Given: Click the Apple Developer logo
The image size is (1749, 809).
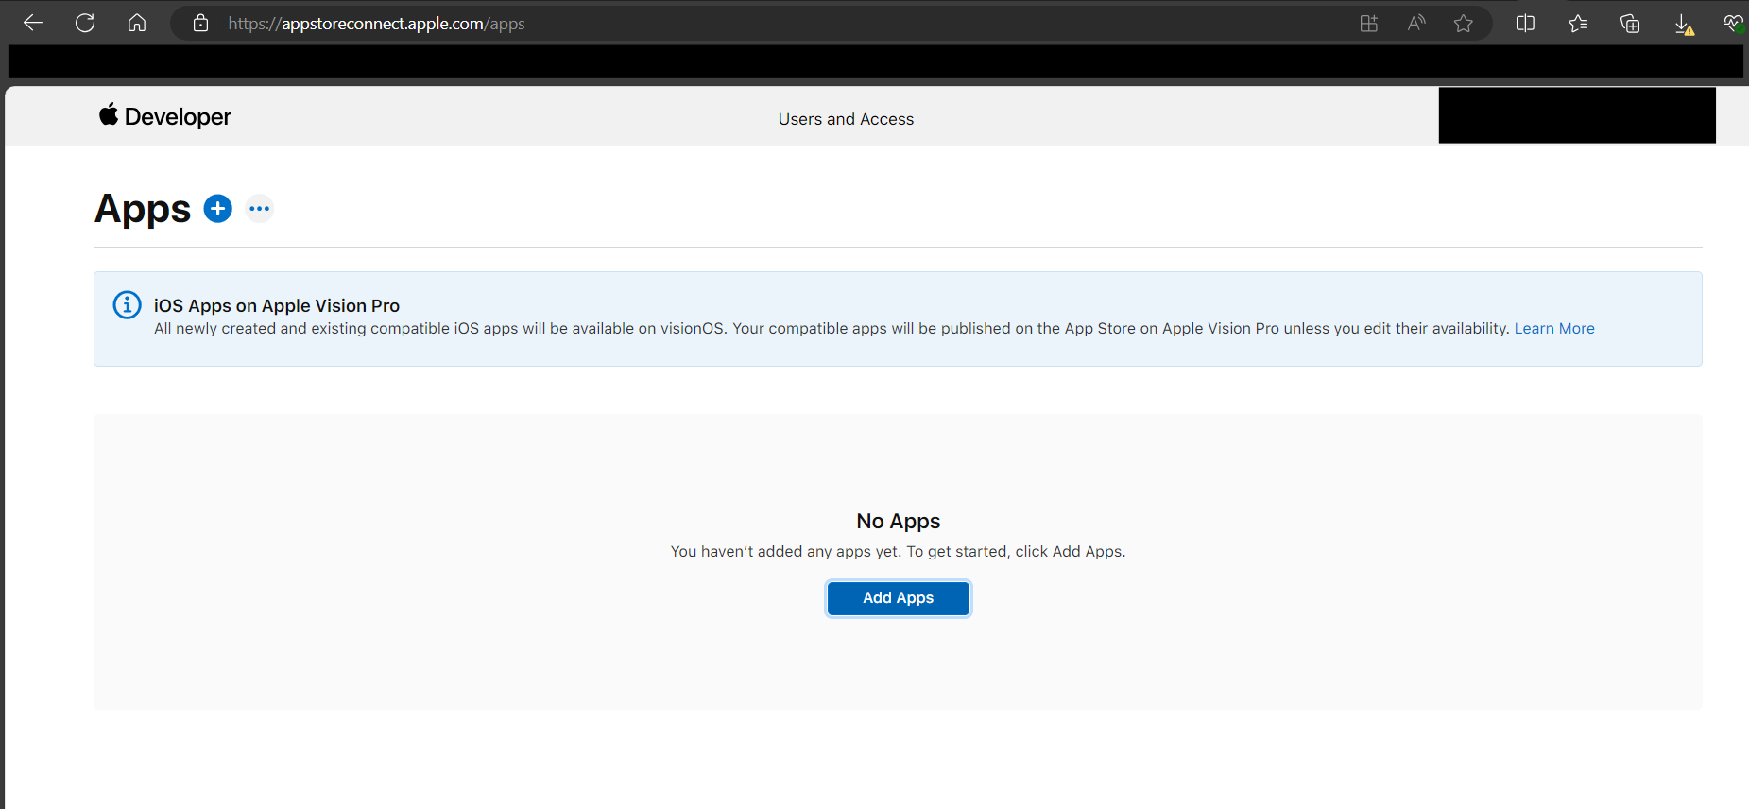Looking at the screenshot, I should [x=165, y=116].
